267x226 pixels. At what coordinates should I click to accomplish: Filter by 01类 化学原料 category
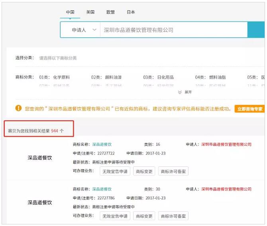coord(55,77)
